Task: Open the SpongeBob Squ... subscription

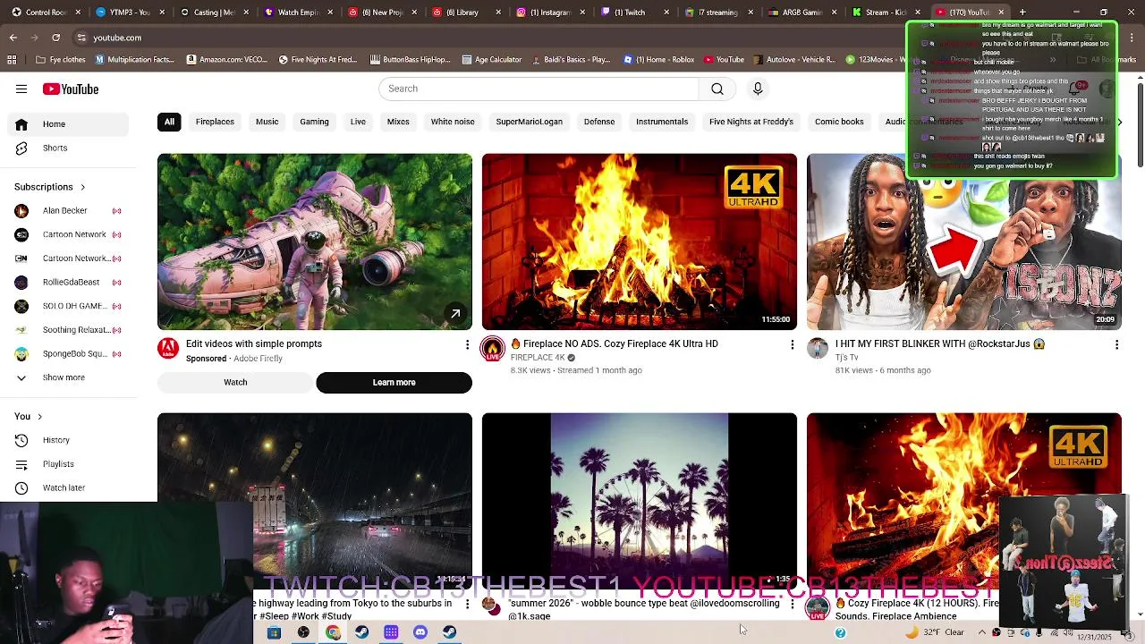Action: tap(68, 354)
